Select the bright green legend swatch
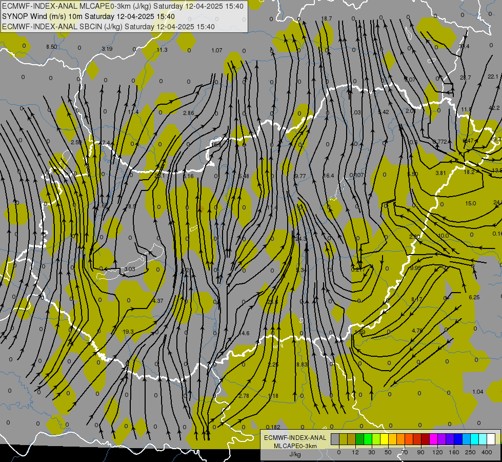Screen dimensions: 502x462 (x=368, y=439)
